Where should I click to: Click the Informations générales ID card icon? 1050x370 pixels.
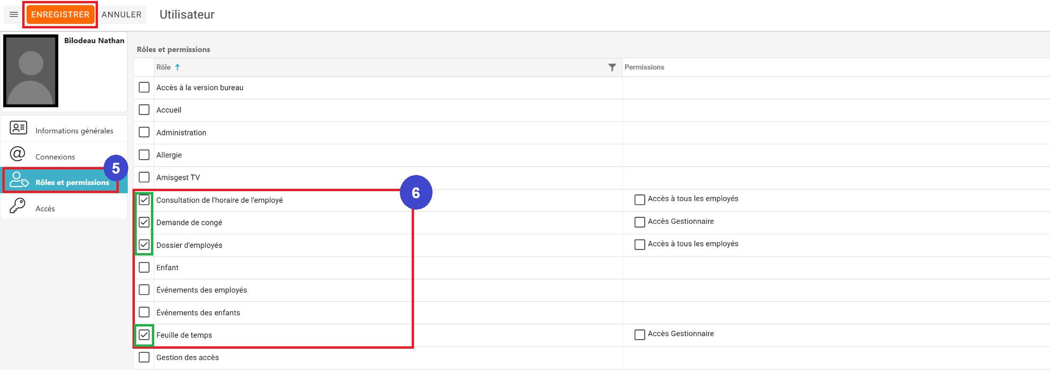coord(18,128)
